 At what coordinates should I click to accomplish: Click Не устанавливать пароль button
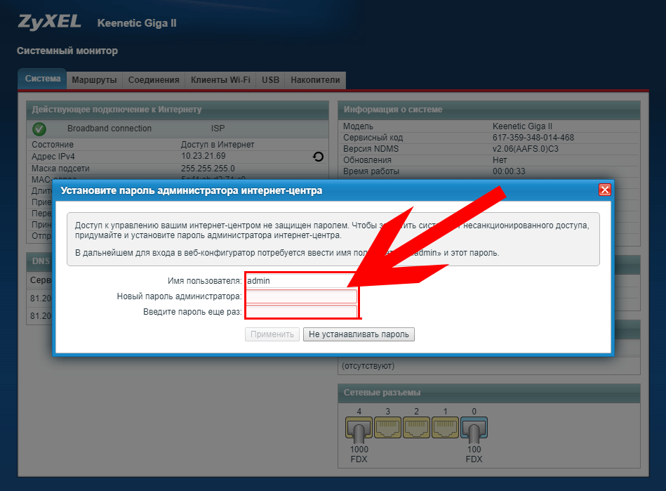pyautogui.click(x=359, y=334)
